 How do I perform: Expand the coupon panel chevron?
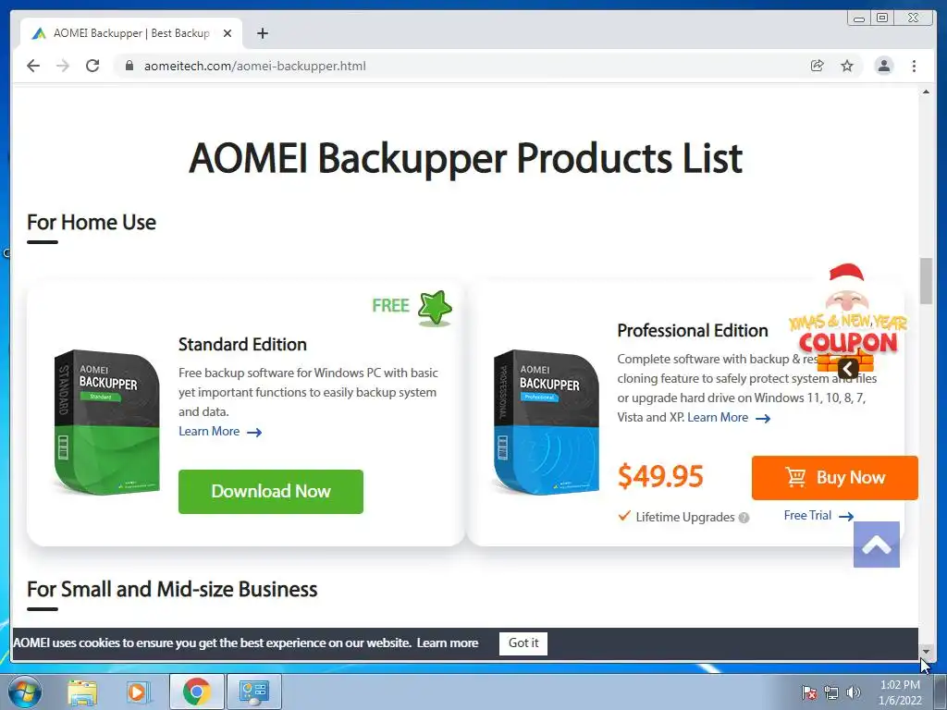[848, 368]
